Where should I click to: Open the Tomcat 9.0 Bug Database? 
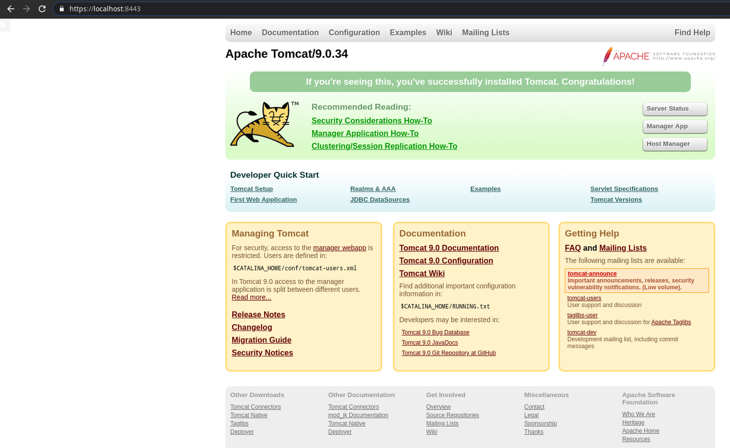(x=435, y=332)
